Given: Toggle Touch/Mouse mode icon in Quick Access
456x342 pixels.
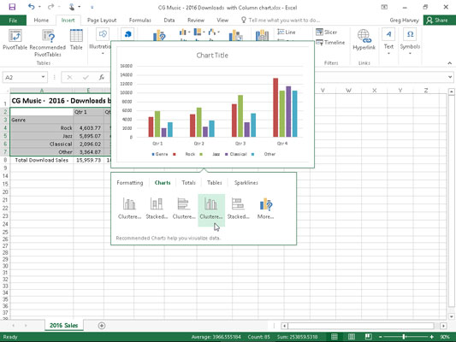Looking at the screenshot, I should (x=72, y=7).
